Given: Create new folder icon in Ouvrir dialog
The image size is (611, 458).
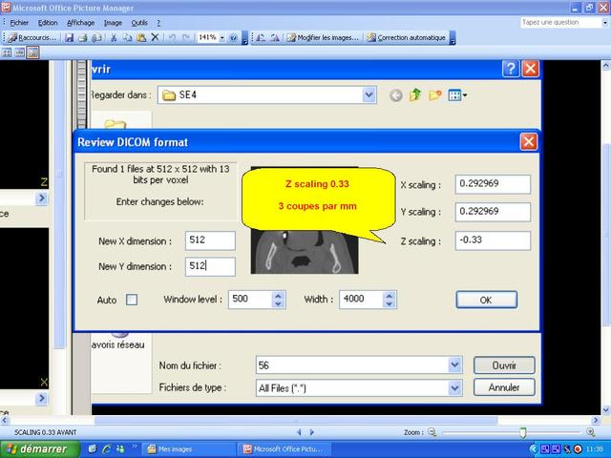Looking at the screenshot, I should (x=435, y=95).
